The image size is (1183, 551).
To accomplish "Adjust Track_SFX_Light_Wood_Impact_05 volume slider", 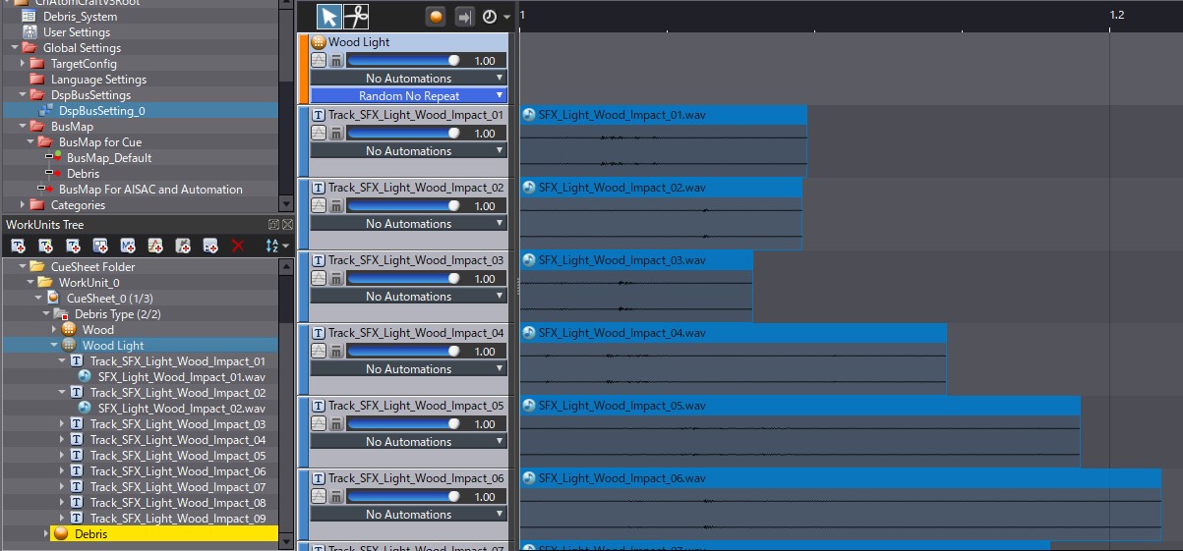I will click(x=404, y=424).
